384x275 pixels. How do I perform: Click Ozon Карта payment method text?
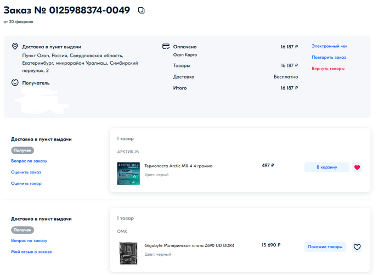point(185,55)
